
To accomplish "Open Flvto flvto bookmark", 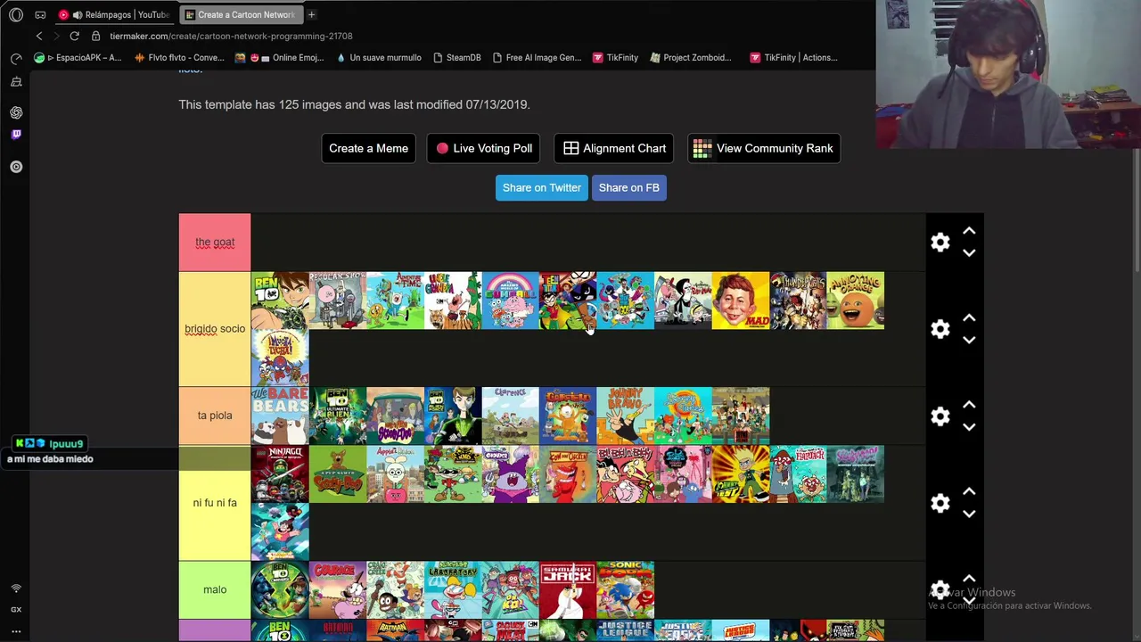I will click(x=179, y=57).
